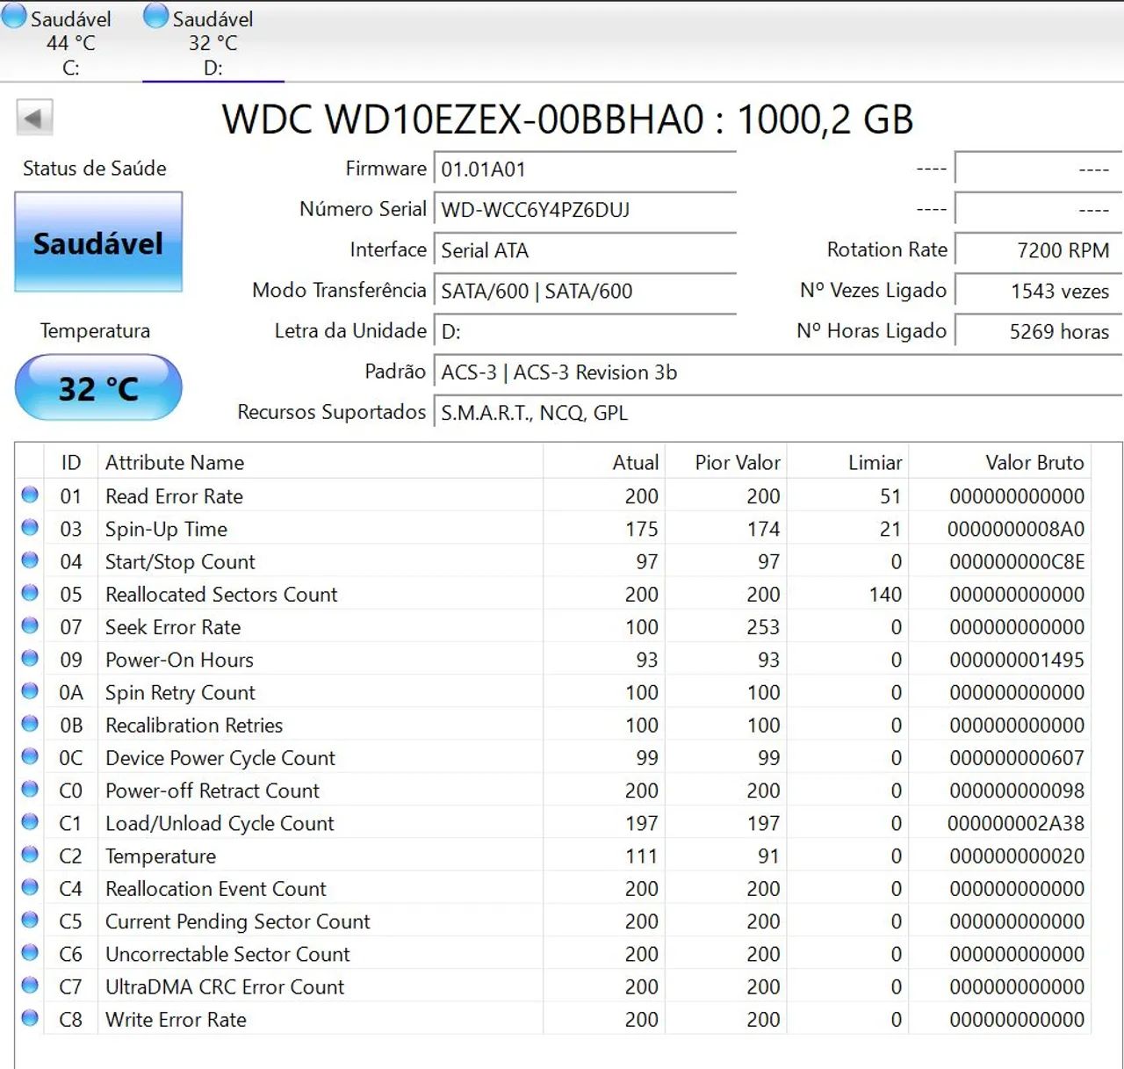Screen dimensions: 1124x1069
Task: Switch to the C: drive tab
Action: [70, 41]
